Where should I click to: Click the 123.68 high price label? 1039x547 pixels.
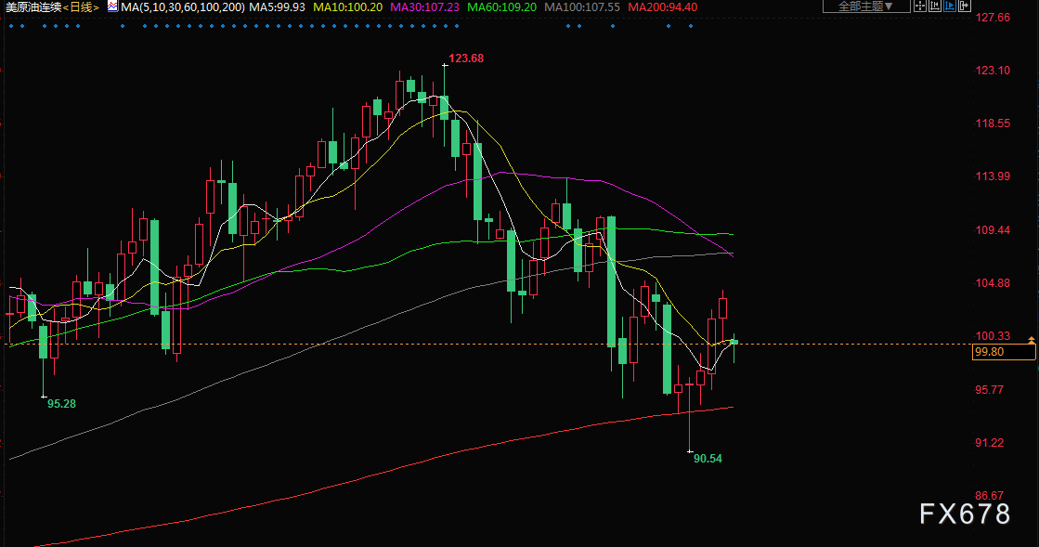click(x=466, y=59)
